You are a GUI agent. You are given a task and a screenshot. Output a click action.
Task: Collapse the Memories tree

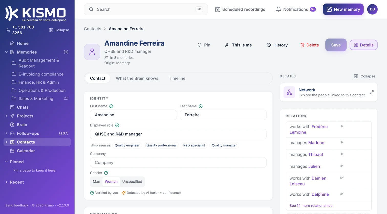[6, 52]
